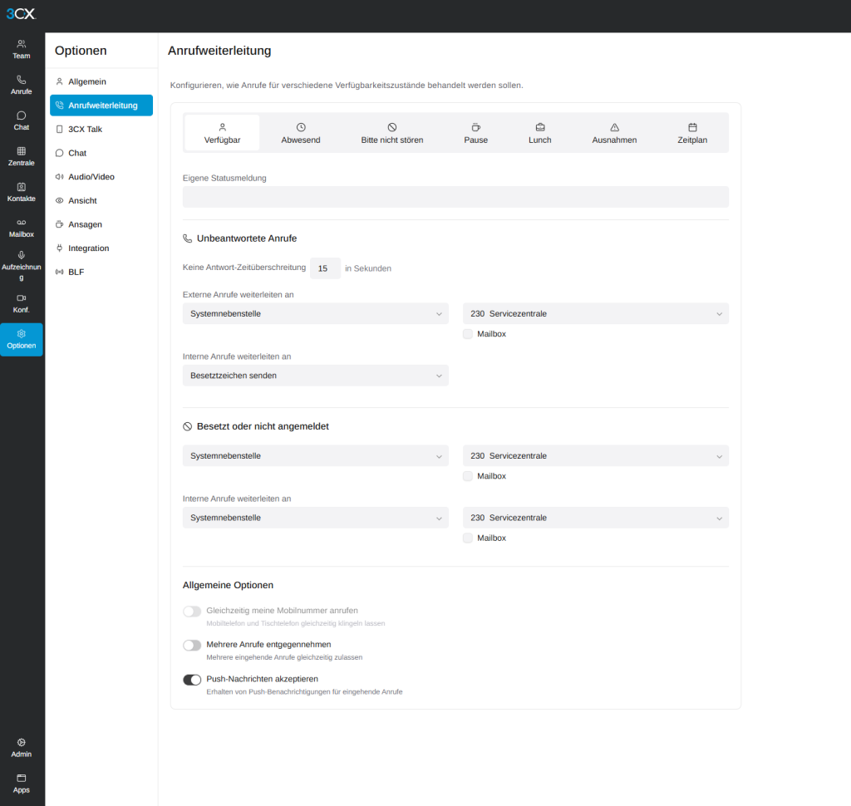Open the BLF options page
The image size is (851, 806).
(x=101, y=272)
